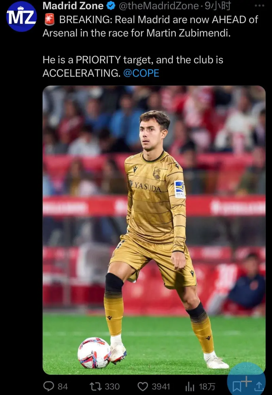
Task: Tap the blue verified badge
Action: (111, 6)
